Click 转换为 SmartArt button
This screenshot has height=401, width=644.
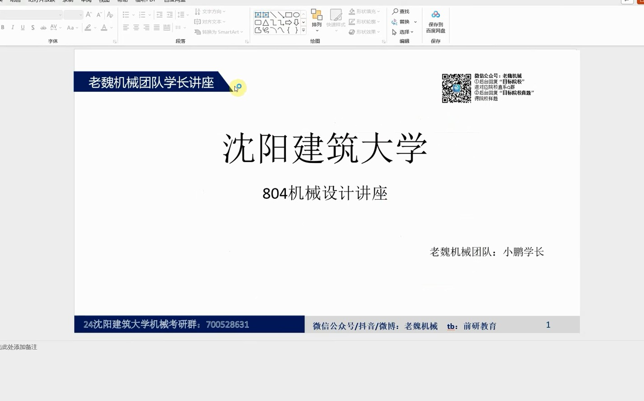(x=219, y=32)
